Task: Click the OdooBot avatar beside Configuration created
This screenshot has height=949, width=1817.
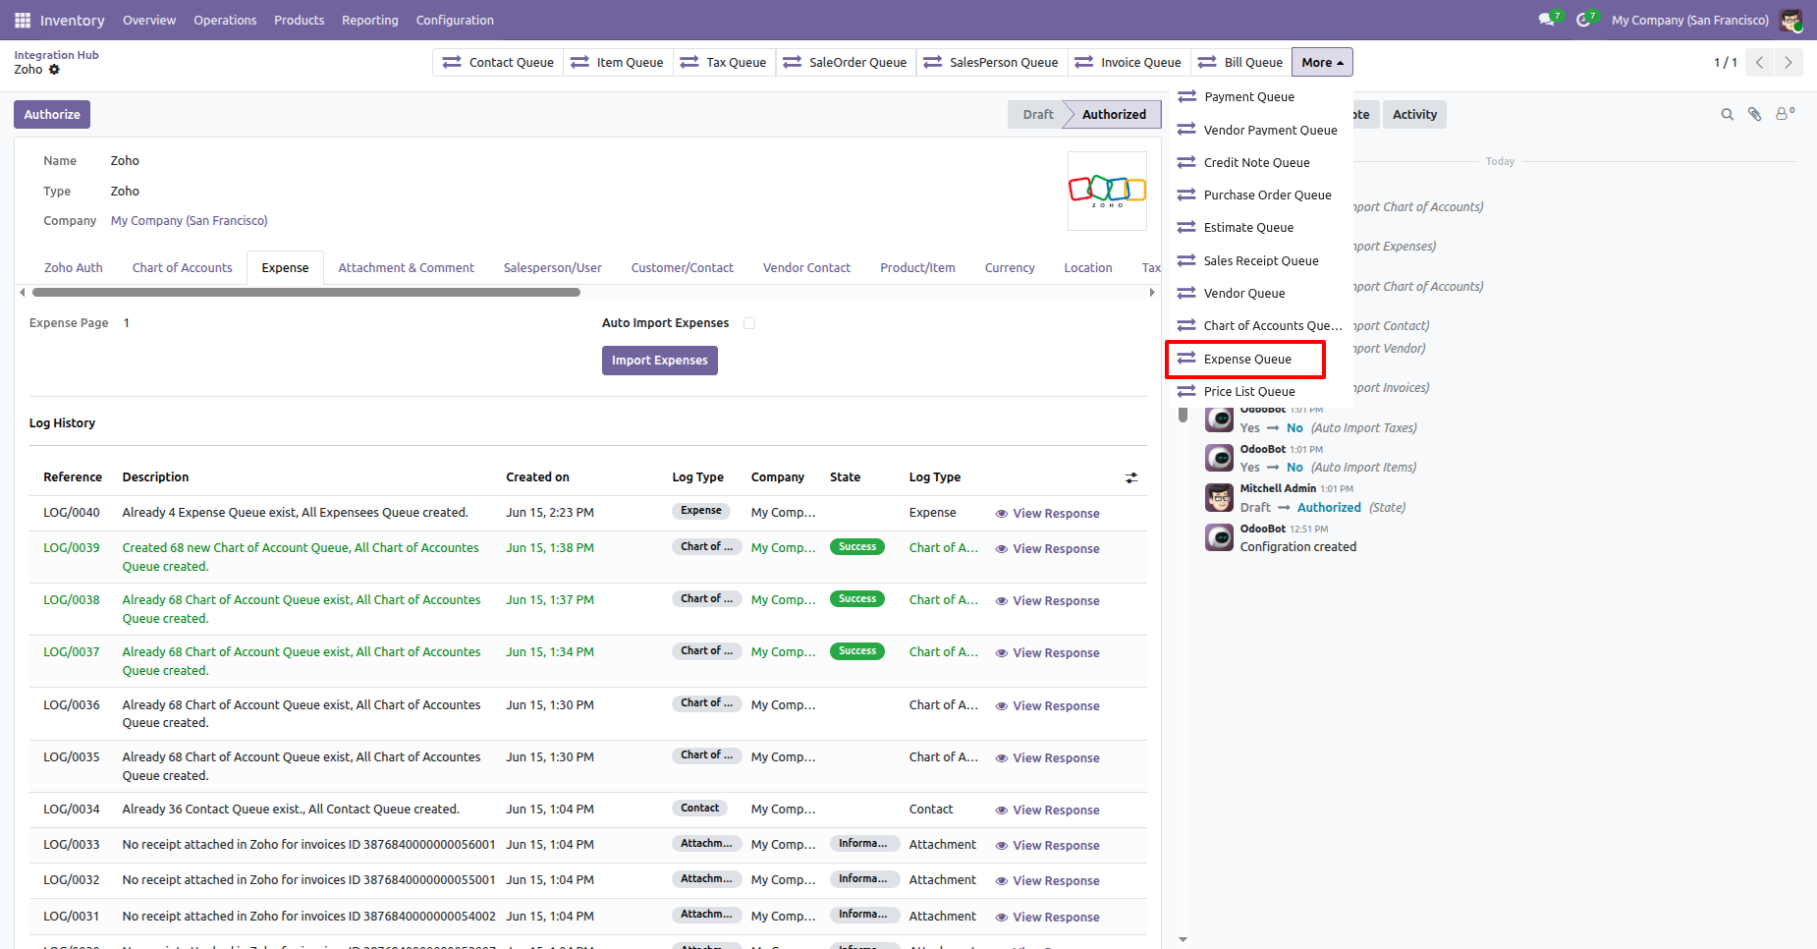Action: pyautogui.click(x=1219, y=537)
